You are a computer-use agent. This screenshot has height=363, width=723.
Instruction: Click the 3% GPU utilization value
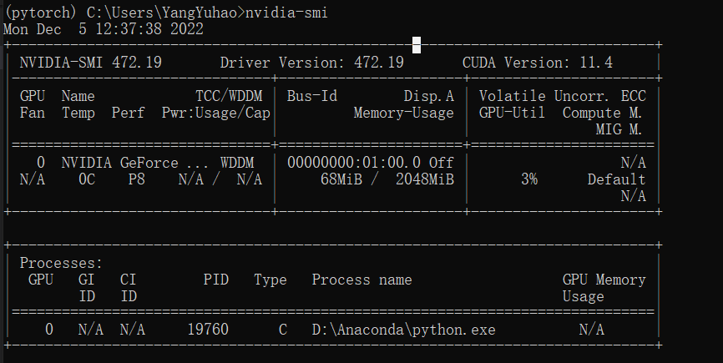tap(528, 179)
